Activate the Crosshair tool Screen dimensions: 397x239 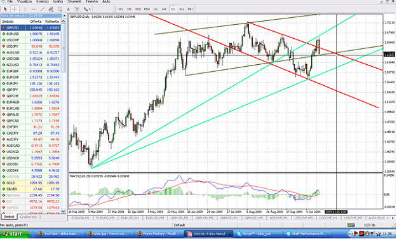15,9
